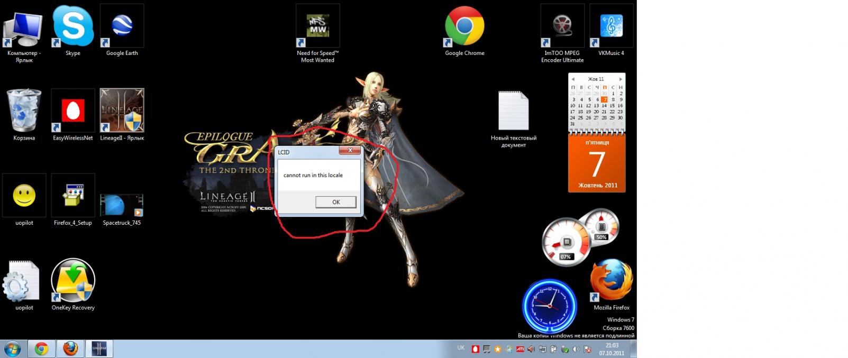
Task: Click the CPU meter gadget showing 07%
Action: click(566, 242)
